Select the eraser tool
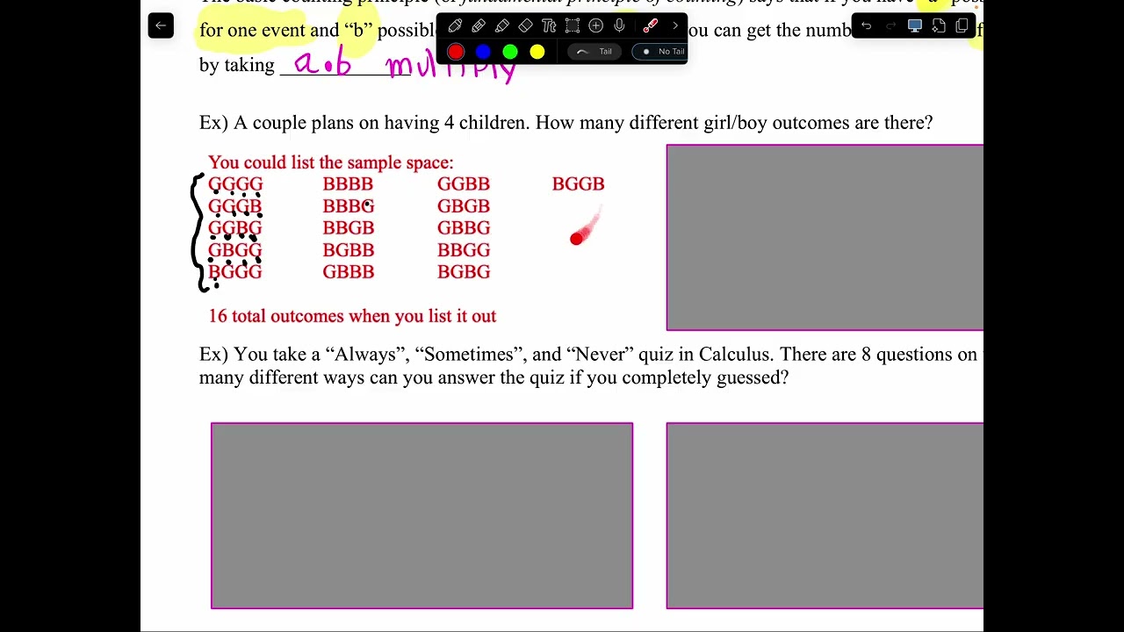This screenshot has width=1124, height=632. pyautogui.click(x=525, y=26)
